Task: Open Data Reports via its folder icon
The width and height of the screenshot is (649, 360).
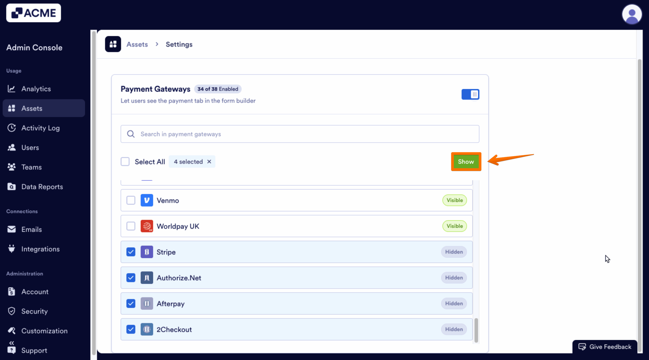Action: (x=12, y=187)
